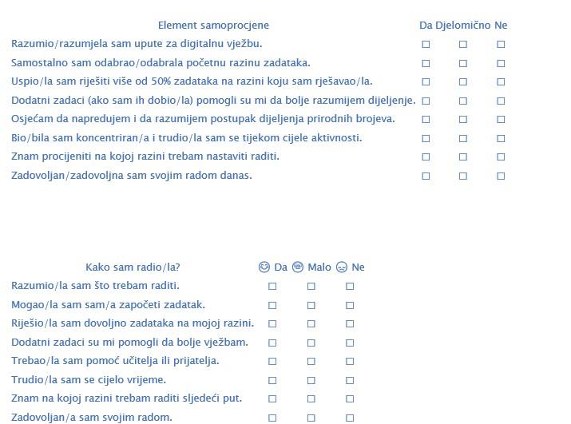Check Da for 'Razumio/la sam što trebam raditi'
571x424 pixels.
click(272, 286)
